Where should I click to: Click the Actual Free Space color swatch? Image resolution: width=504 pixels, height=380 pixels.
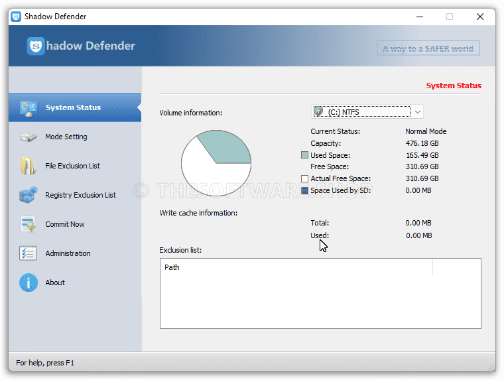[x=304, y=178]
